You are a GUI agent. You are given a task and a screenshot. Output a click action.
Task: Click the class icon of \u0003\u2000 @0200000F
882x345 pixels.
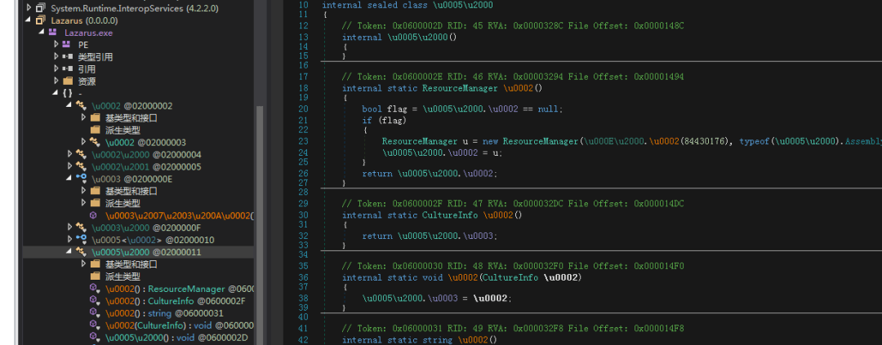tap(82, 228)
